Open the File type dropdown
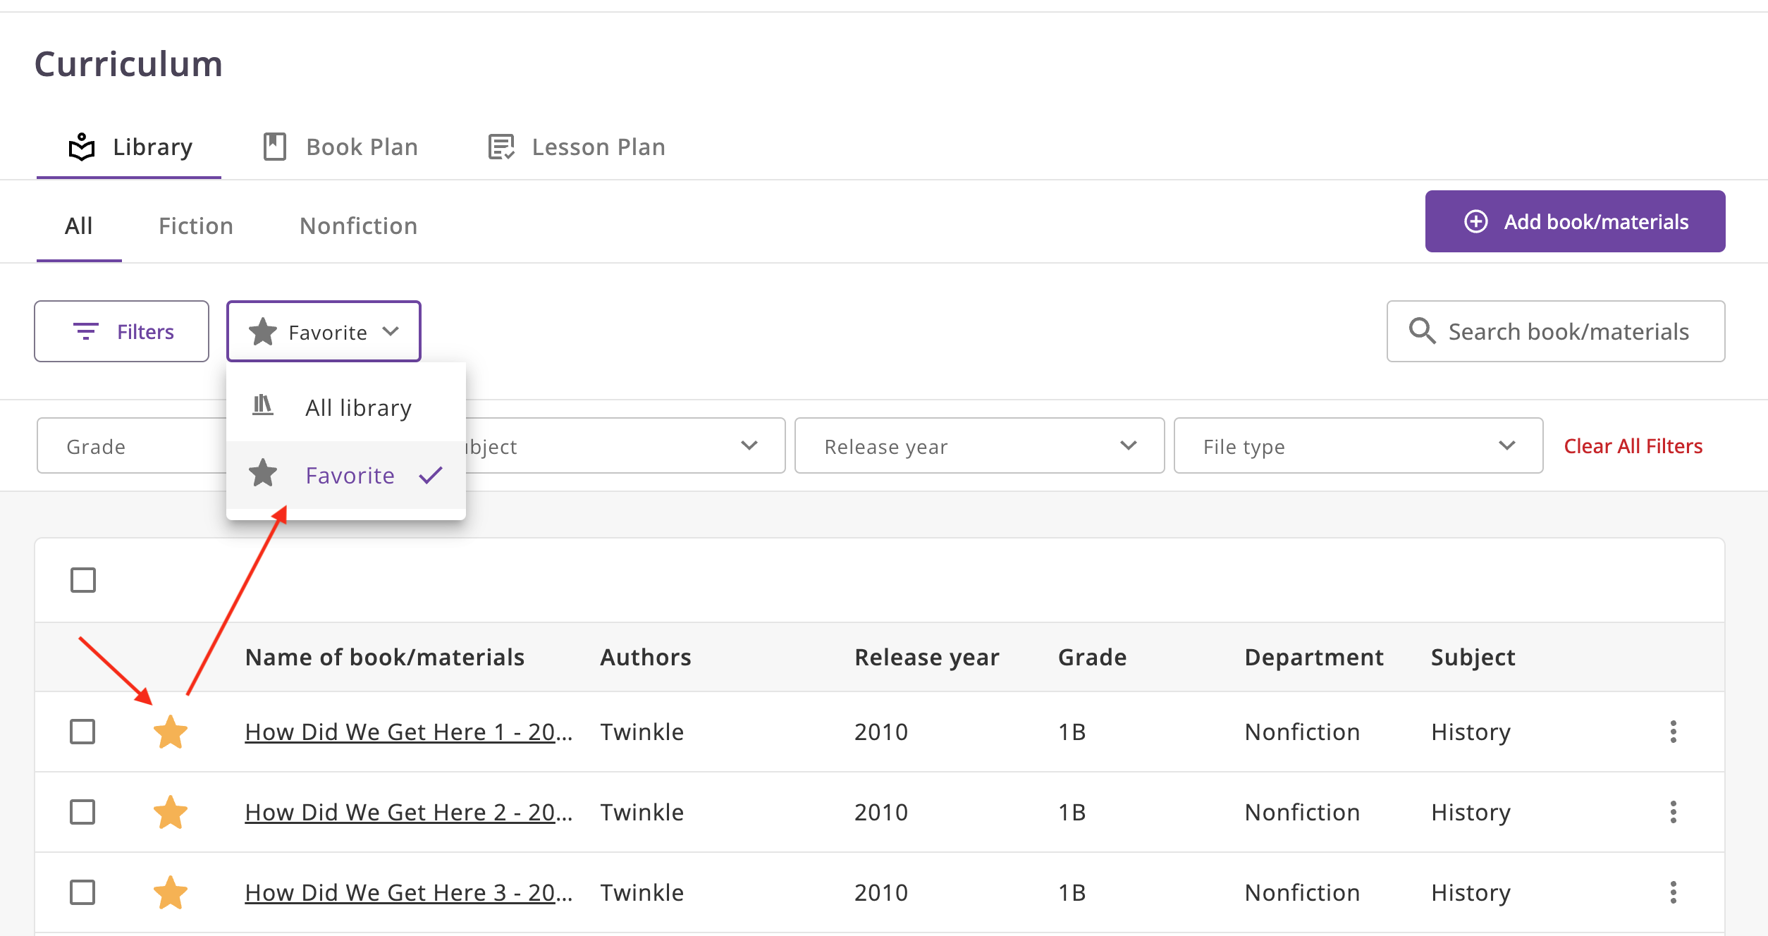This screenshot has width=1768, height=936. (x=1358, y=445)
